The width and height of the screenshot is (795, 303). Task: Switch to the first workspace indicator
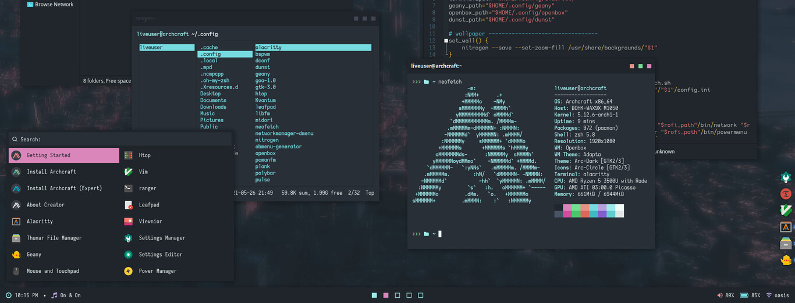pyautogui.click(x=374, y=295)
